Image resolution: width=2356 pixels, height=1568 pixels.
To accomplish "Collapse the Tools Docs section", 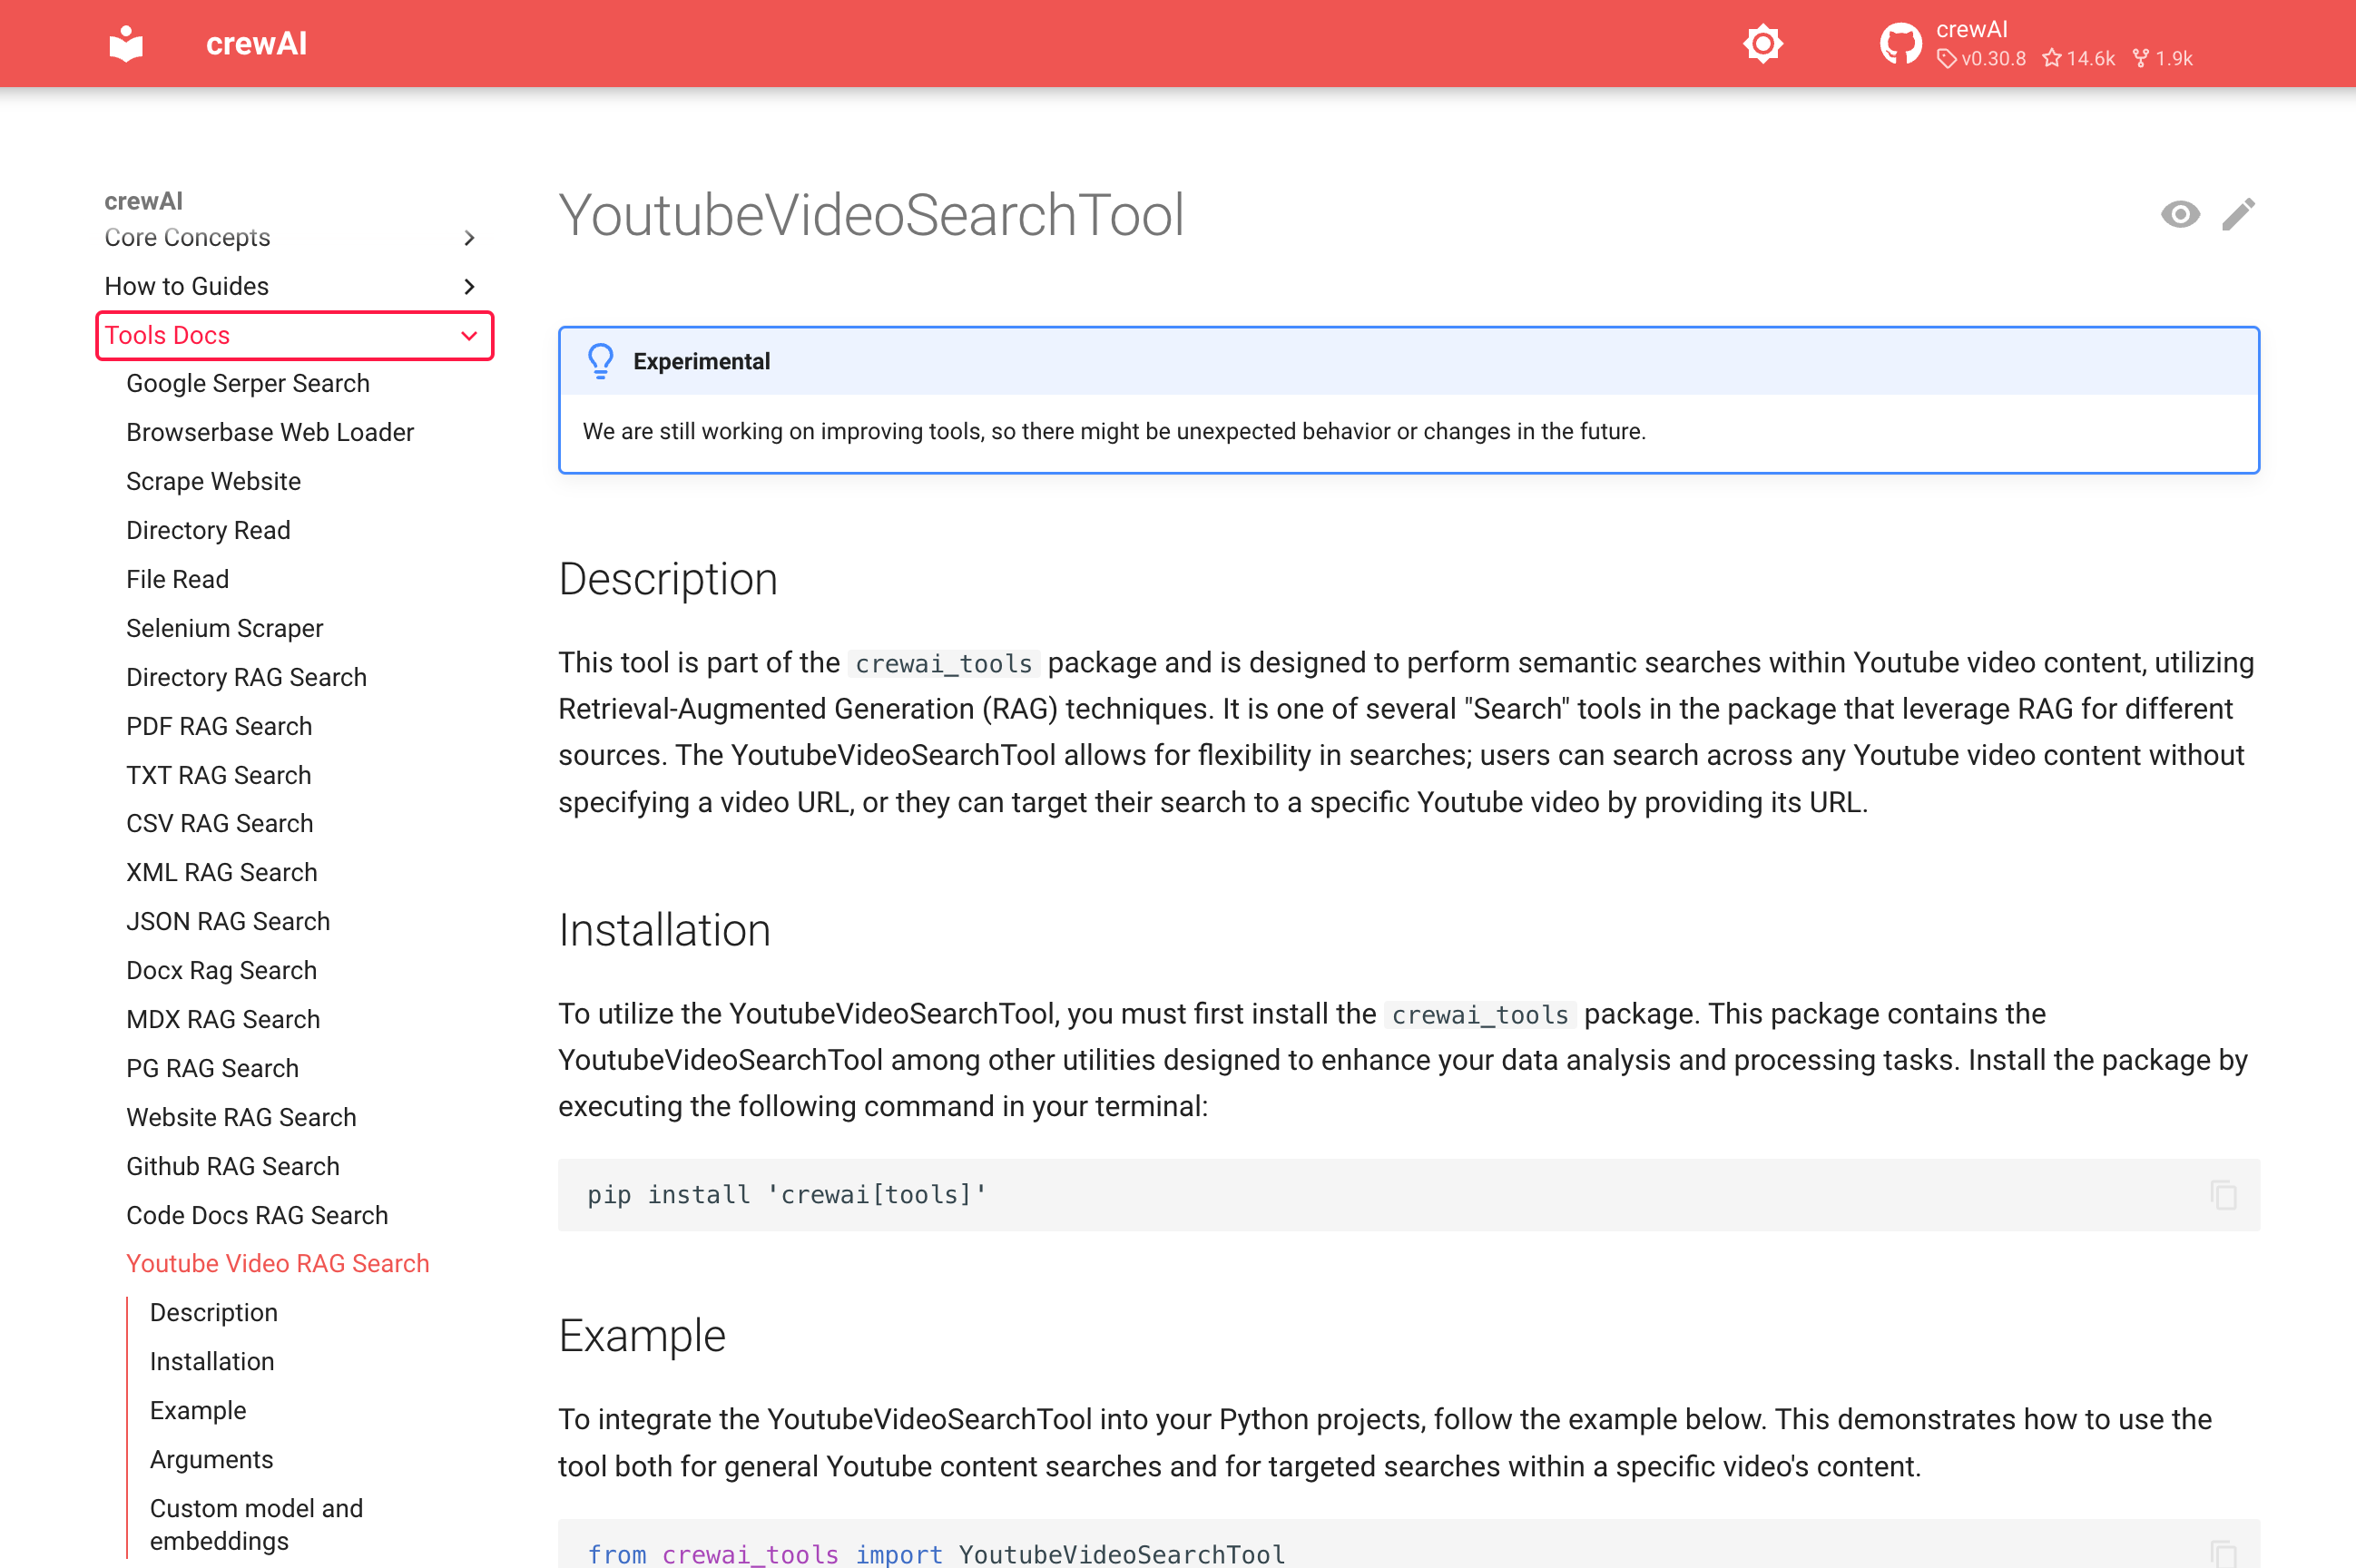I will (x=468, y=336).
